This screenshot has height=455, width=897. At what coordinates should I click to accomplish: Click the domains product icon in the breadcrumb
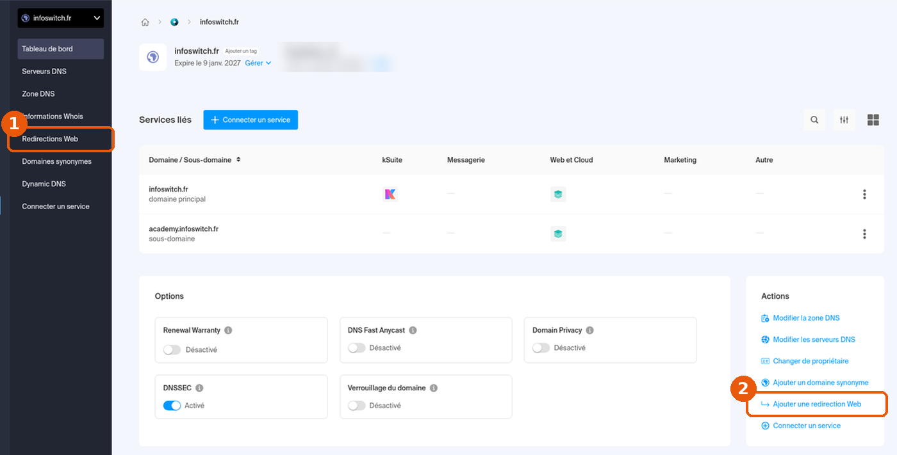[174, 22]
